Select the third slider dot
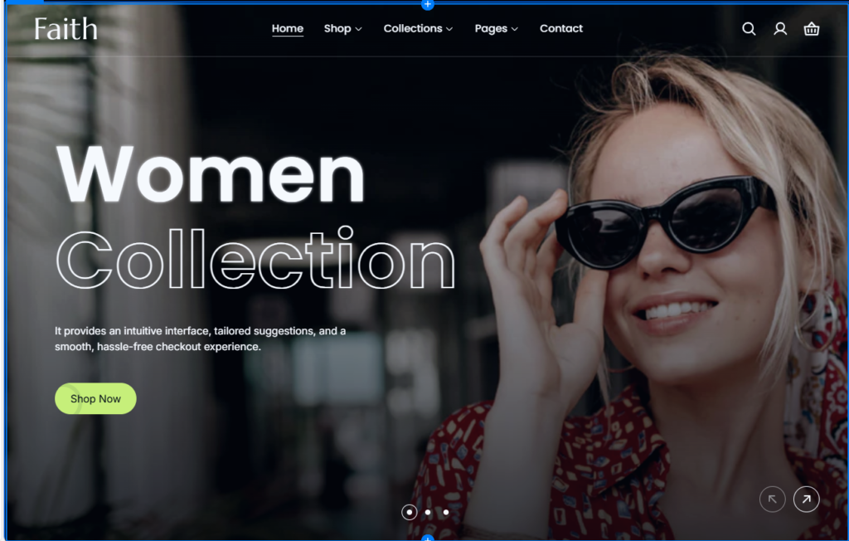Screen dimensions: 849x541 [x=445, y=512]
